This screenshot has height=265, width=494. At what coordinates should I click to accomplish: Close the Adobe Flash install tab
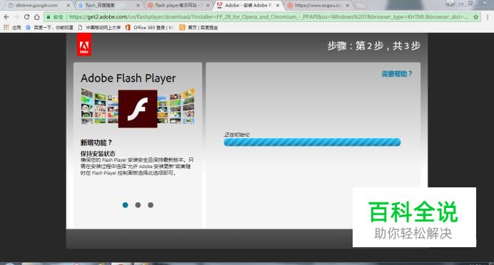[278, 6]
